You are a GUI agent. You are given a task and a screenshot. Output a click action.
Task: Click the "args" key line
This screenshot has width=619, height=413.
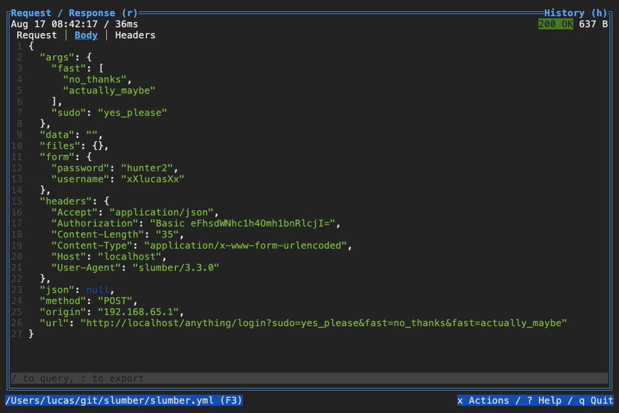point(66,57)
